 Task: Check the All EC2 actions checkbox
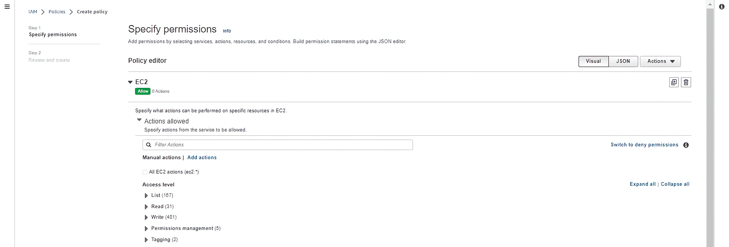pyautogui.click(x=145, y=172)
